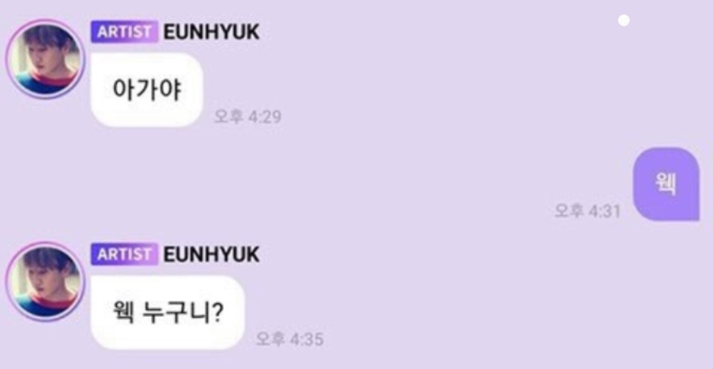713x369 pixels.
Task: Click the 4:35 digits beside the last bubble
Action: point(307,339)
